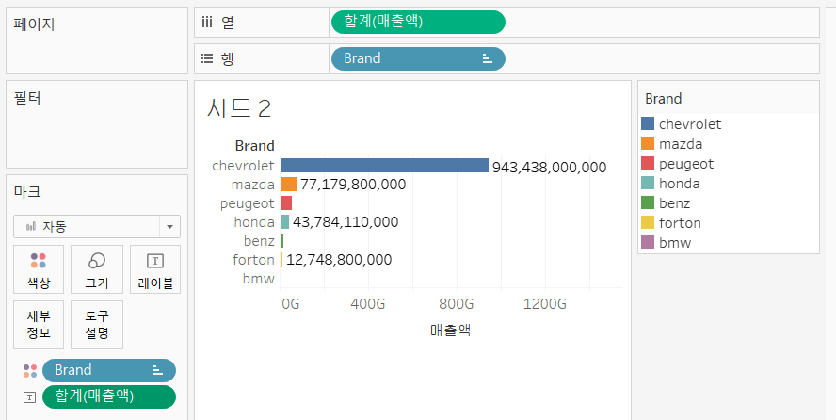This screenshot has height=420, width=836.
Task: Select bmw text in the Brand legend
Action: 675,243
